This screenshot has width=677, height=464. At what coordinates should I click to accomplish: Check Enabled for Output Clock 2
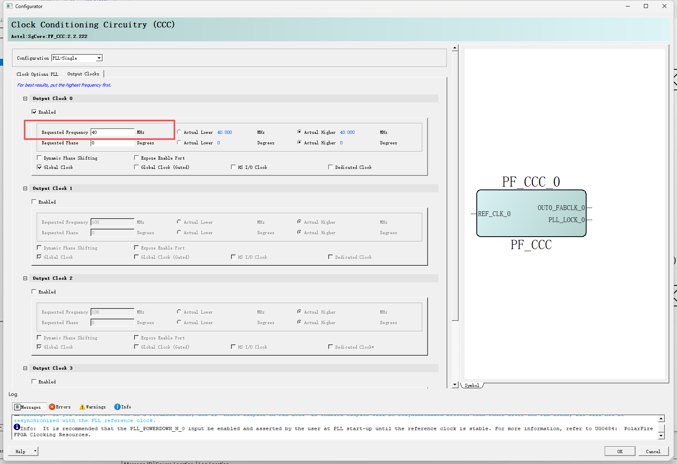(34, 292)
